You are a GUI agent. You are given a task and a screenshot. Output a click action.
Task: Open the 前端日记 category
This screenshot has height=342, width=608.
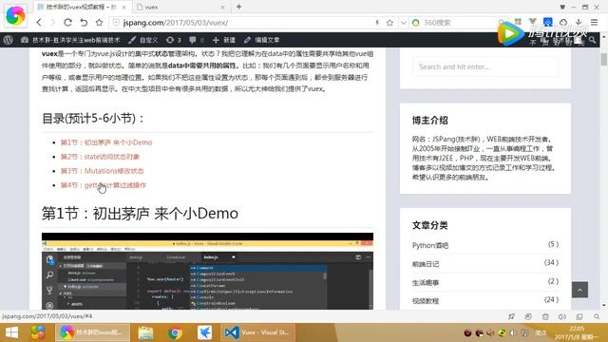[426, 264]
